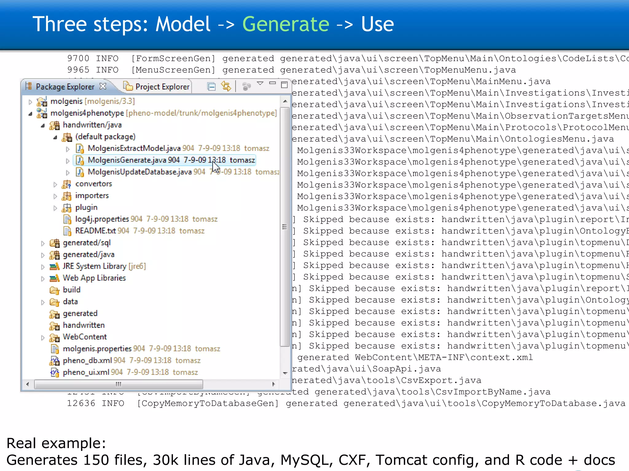
Task: Click the pheno_ui.xml file icon
Action: coord(54,373)
